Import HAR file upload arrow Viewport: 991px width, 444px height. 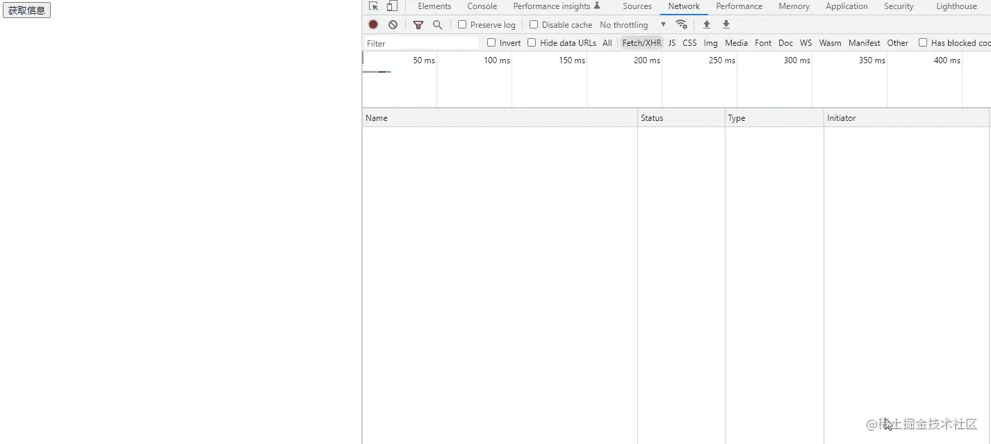tap(707, 24)
